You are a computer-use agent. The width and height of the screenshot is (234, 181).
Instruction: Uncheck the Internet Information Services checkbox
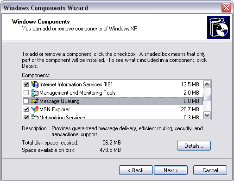pos(26,84)
